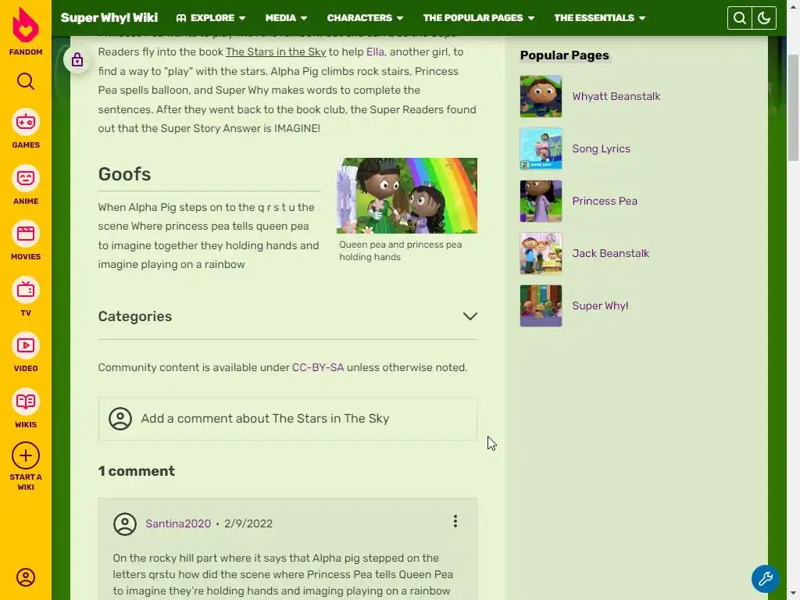800x600 pixels.
Task: Open the CC-BY-SA license link
Action: tap(318, 367)
